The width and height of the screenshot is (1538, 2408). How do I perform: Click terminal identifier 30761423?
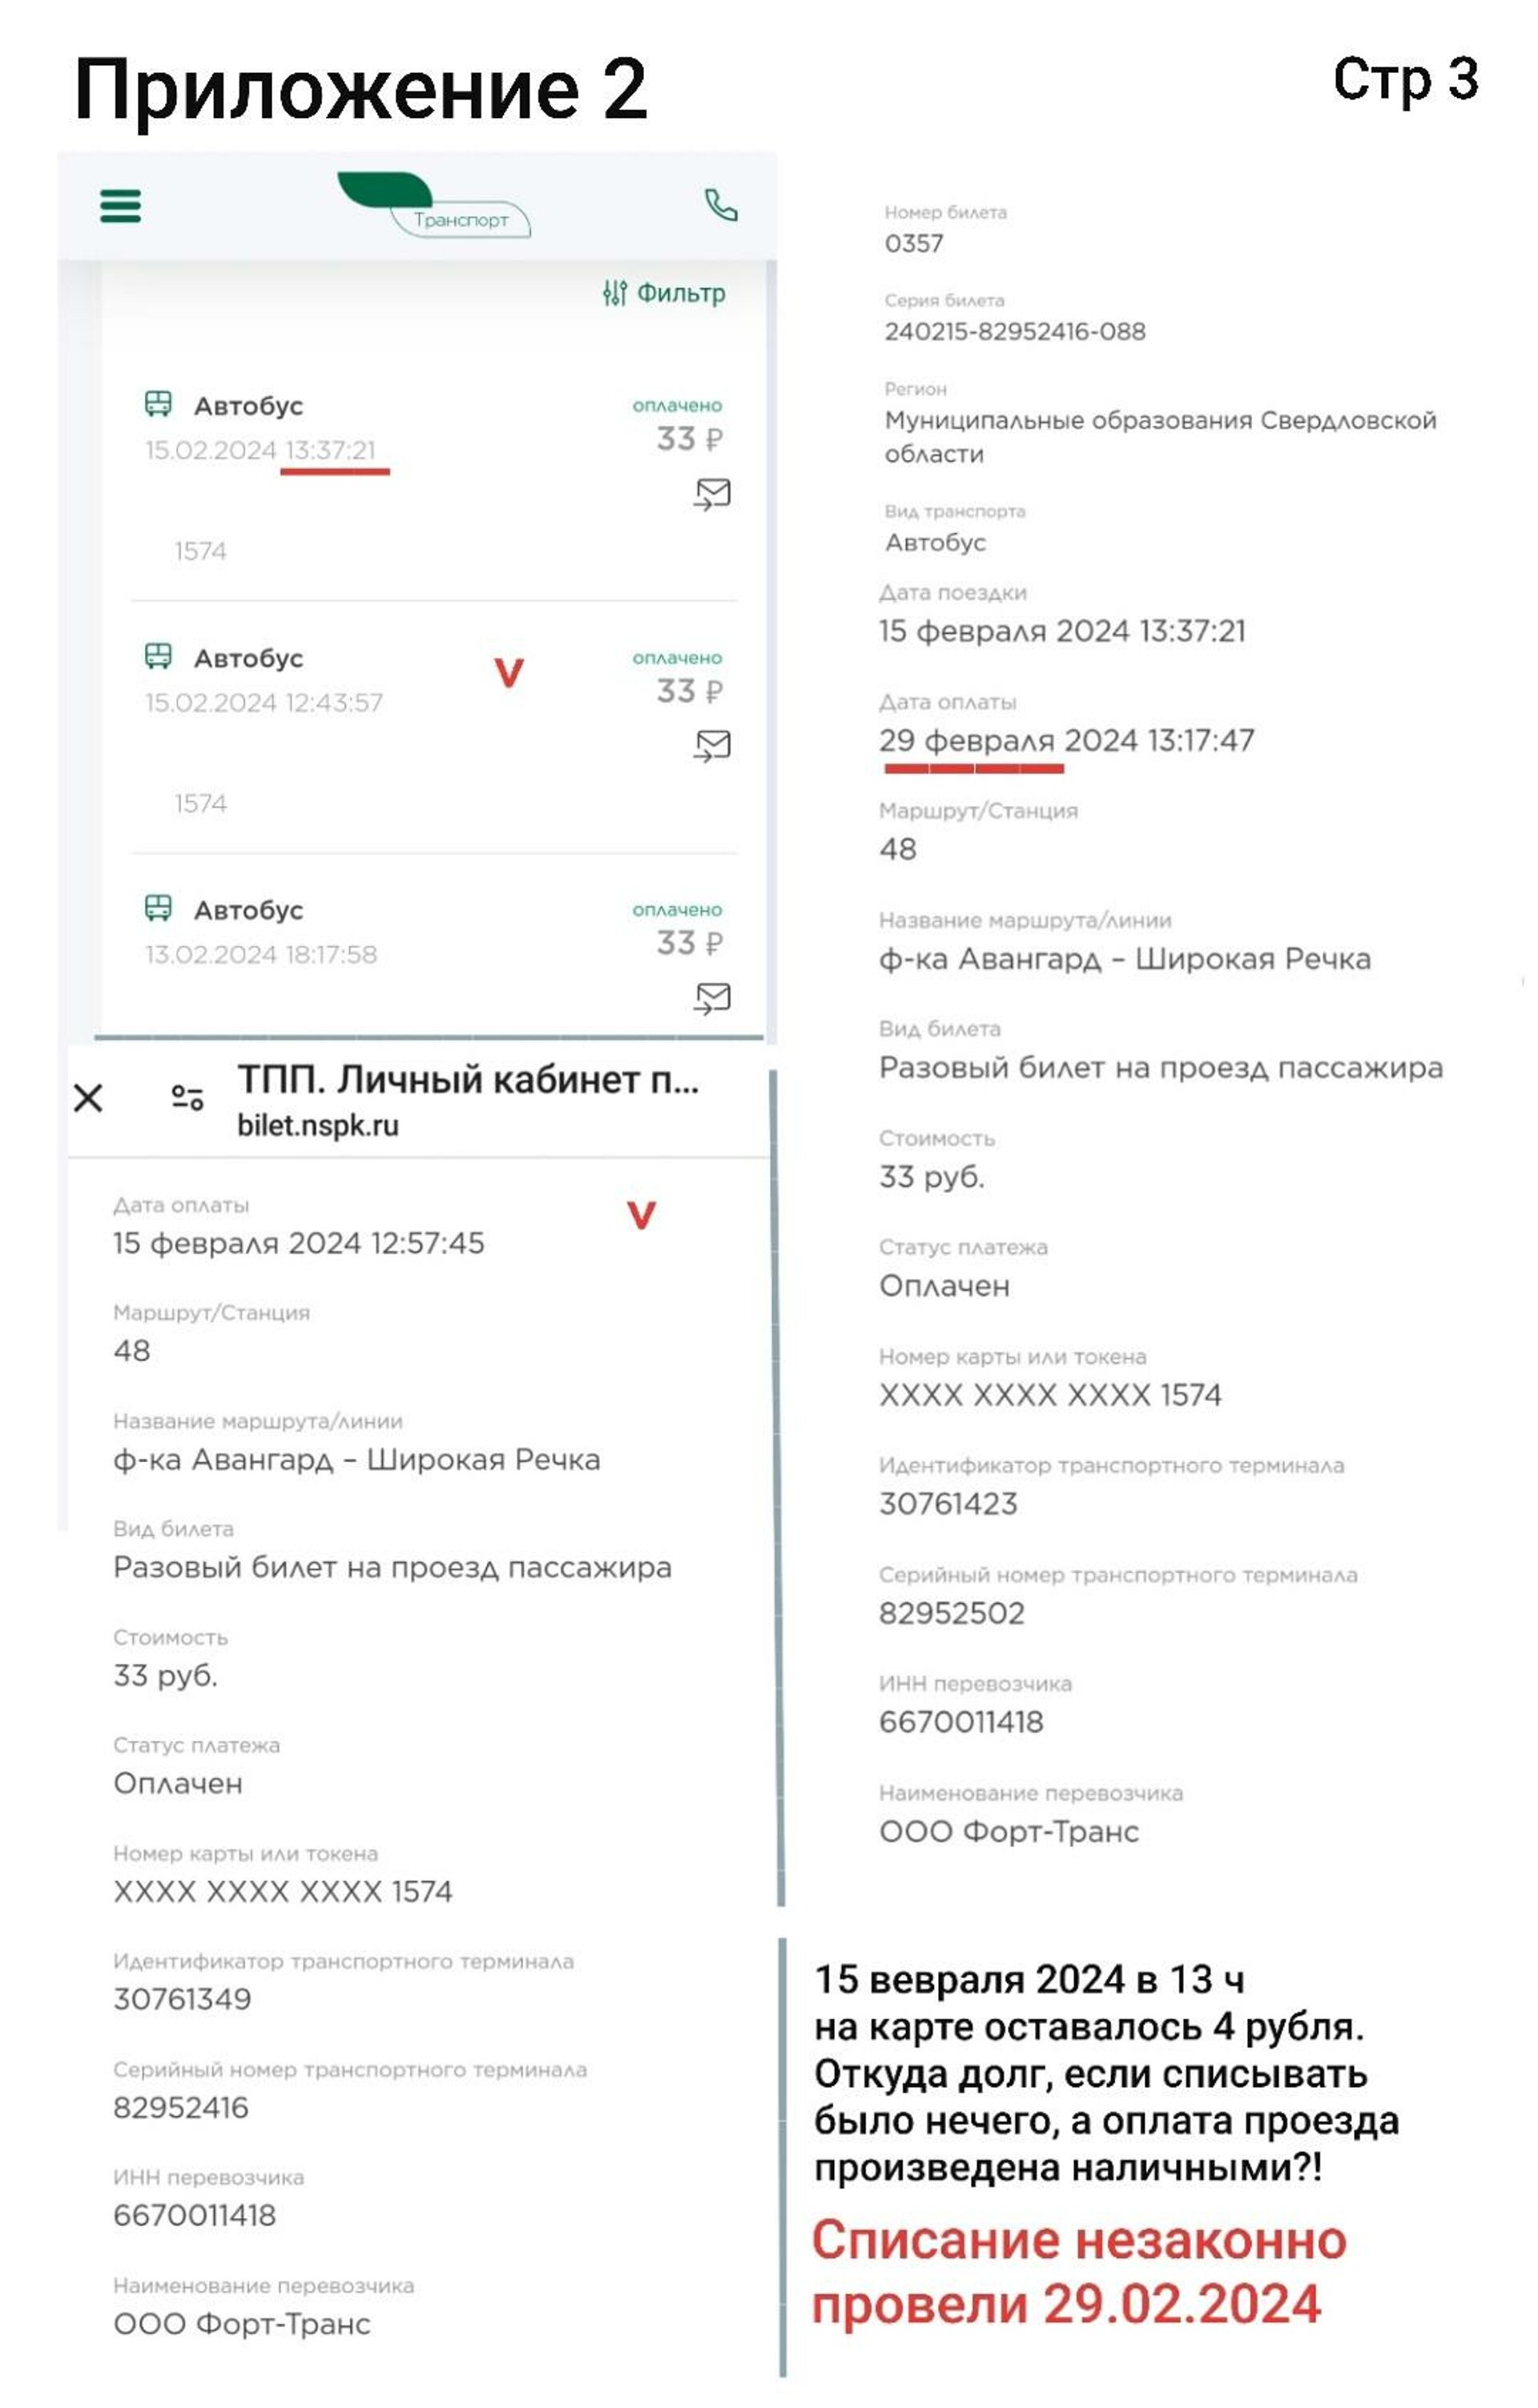tap(948, 1504)
